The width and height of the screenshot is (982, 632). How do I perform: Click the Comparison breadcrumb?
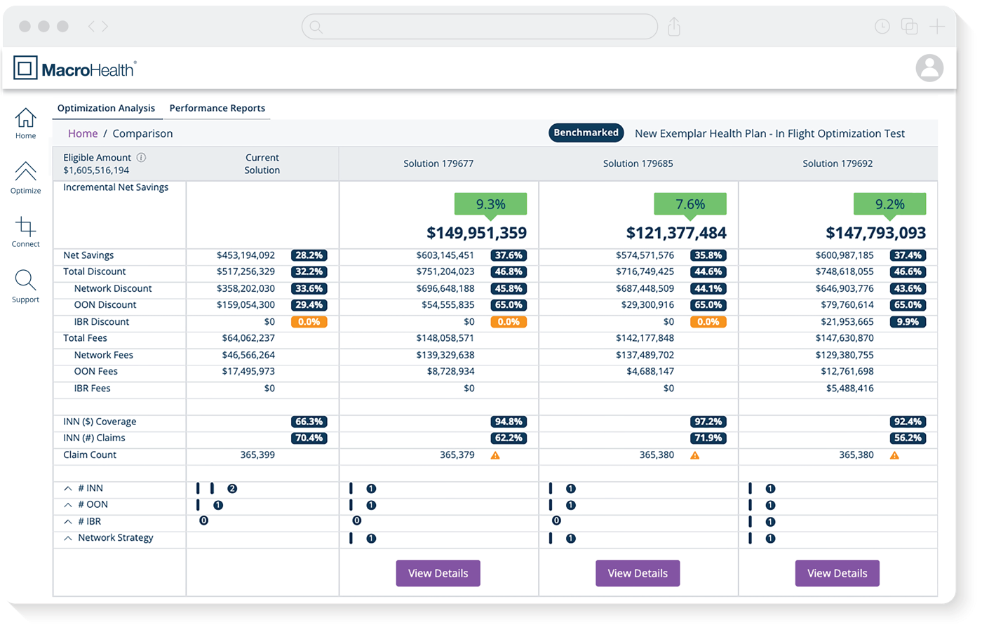tap(142, 133)
